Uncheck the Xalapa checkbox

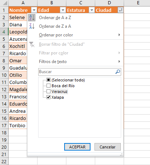pyautogui.click(x=48, y=97)
